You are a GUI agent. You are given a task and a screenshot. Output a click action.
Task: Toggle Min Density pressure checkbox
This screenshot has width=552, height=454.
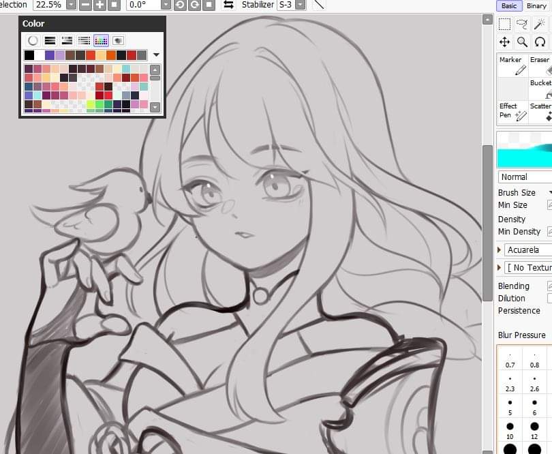tap(549, 231)
